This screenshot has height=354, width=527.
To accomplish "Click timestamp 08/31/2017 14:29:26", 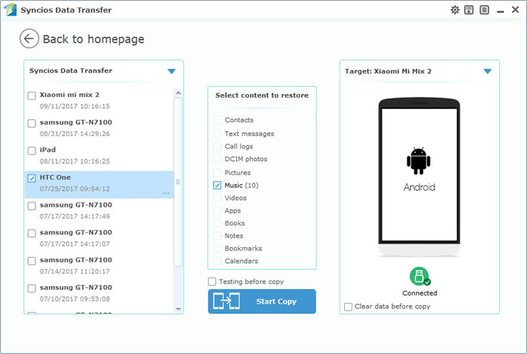I will 75,134.
